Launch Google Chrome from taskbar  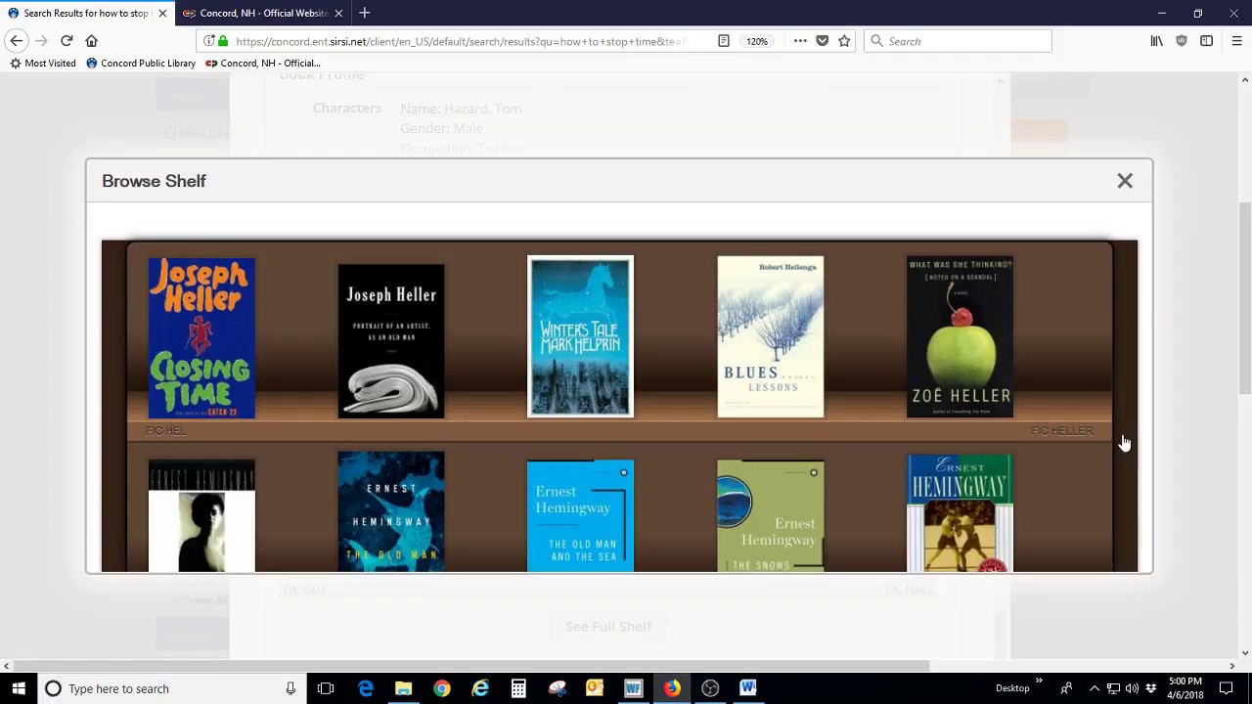(442, 688)
